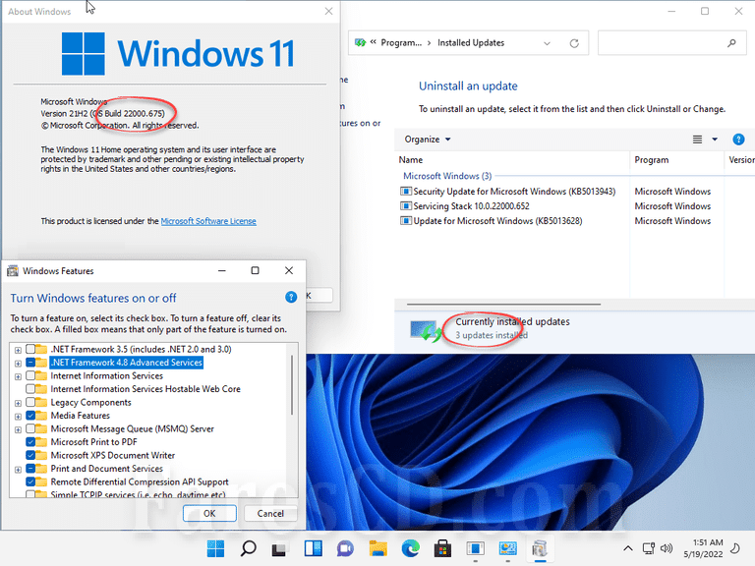This screenshot has width=755, height=566.
Task: Open network status tray icon
Action: click(649, 548)
